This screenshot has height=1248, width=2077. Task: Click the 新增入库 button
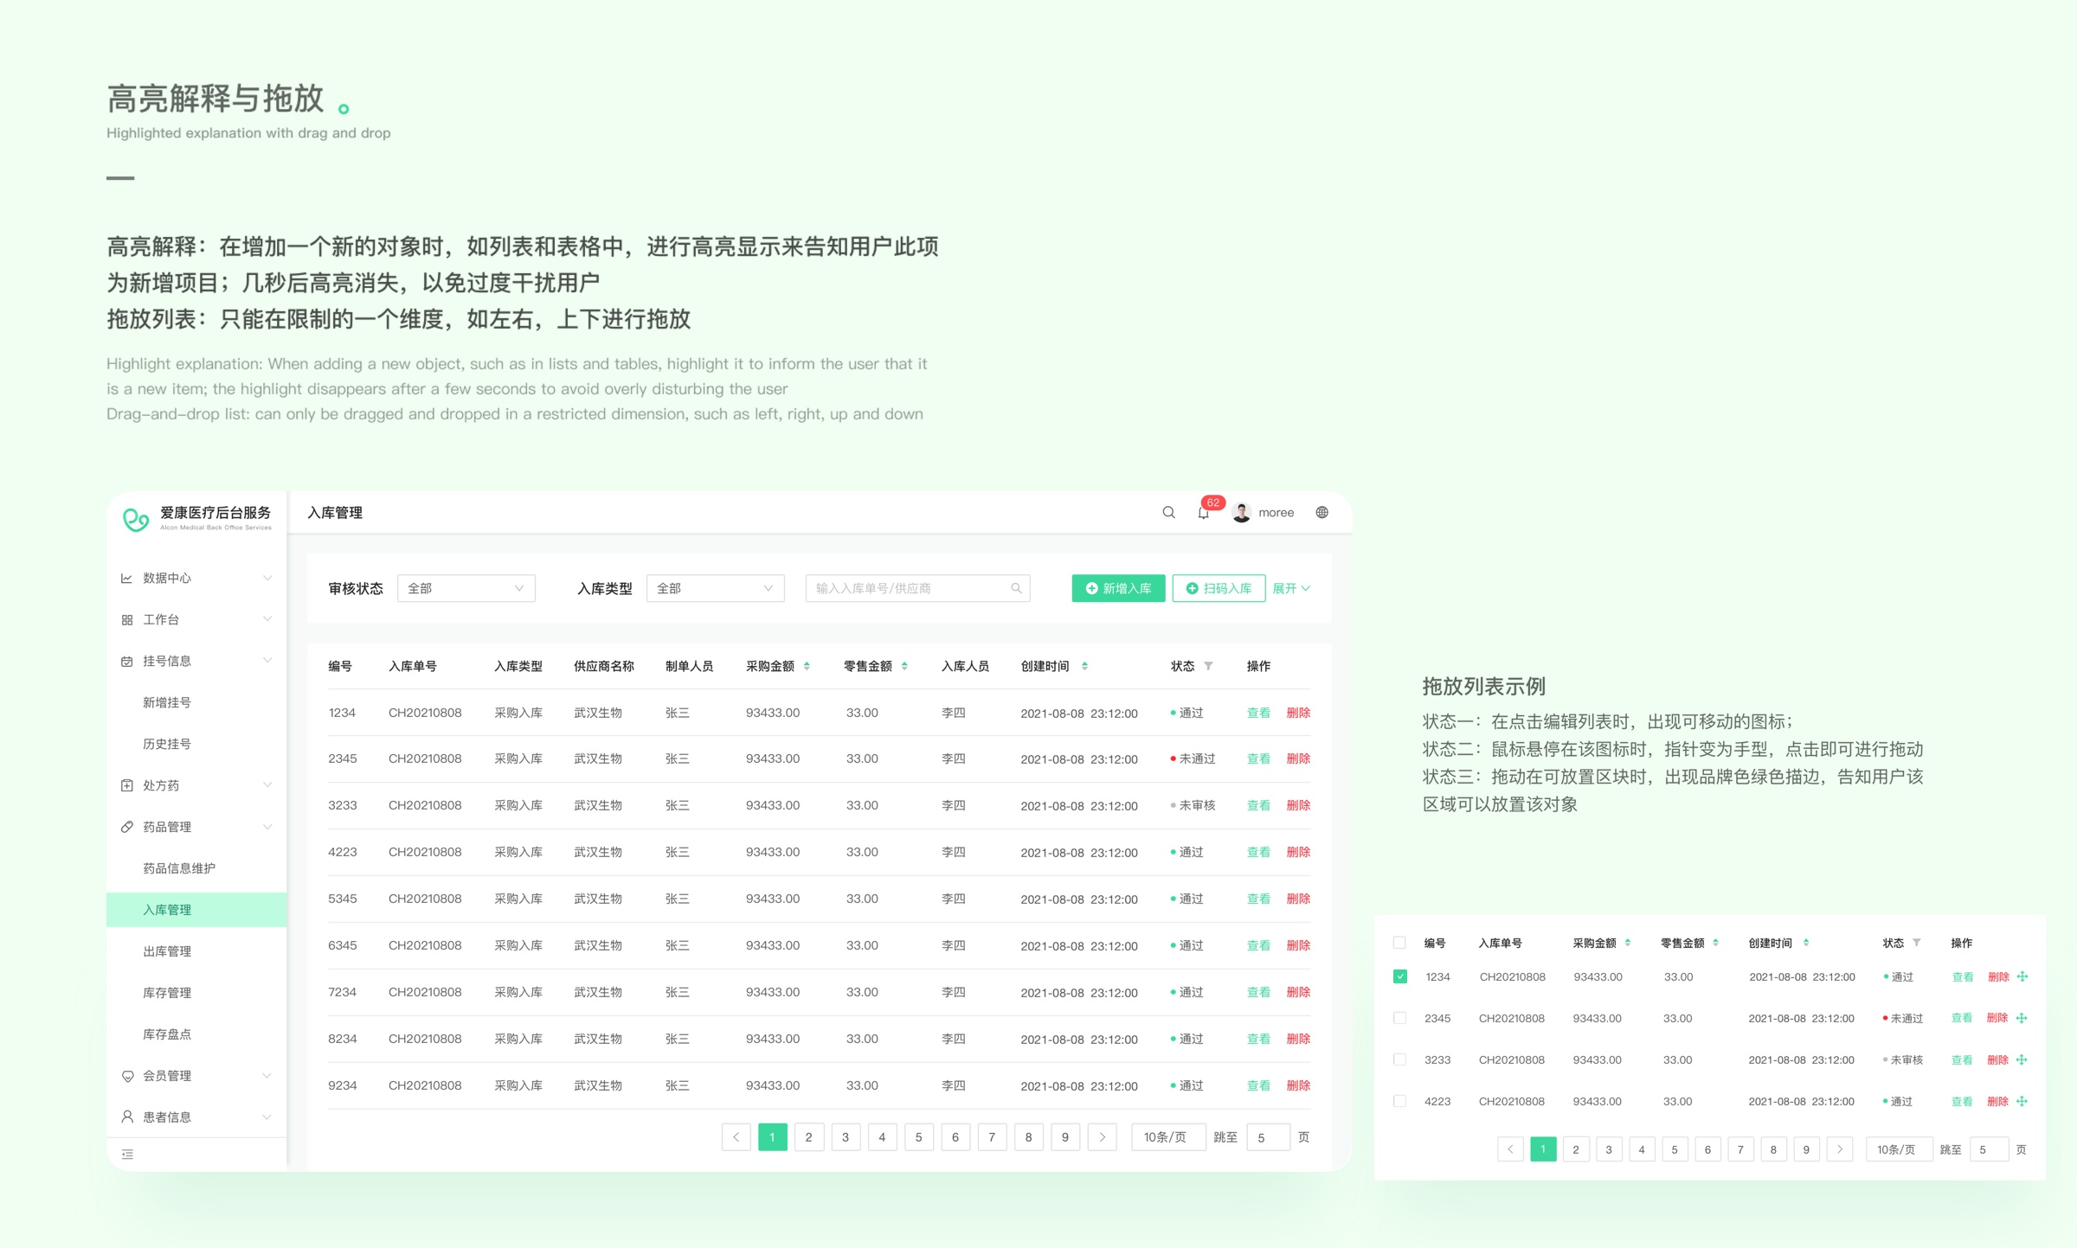click(1118, 588)
